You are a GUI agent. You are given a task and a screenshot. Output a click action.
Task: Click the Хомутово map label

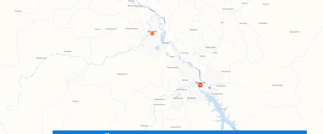(x=210, y=47)
